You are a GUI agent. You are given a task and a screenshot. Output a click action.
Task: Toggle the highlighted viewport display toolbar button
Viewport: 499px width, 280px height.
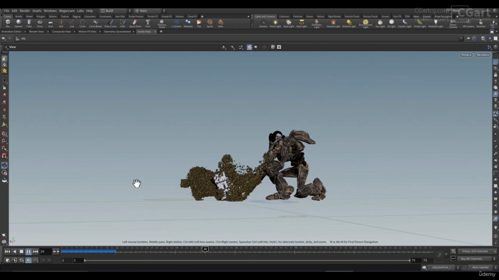(x=249, y=47)
